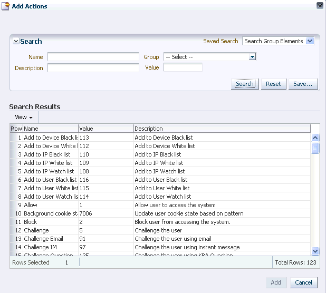
Task: Sort by the Name column header
Action: coord(51,129)
